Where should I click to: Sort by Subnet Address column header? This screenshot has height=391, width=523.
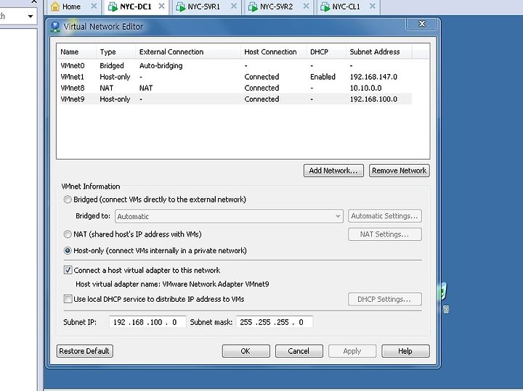(x=379, y=52)
